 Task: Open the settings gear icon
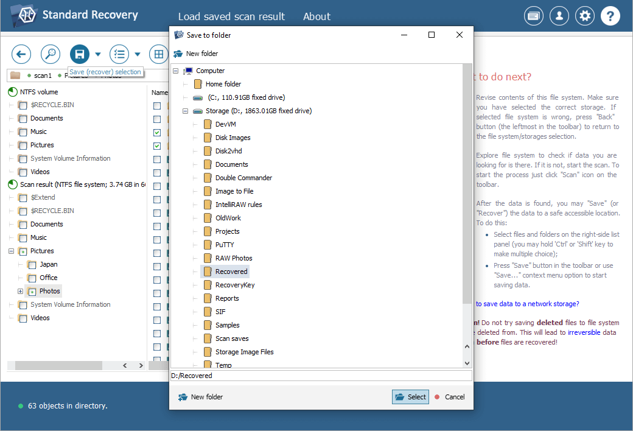(585, 16)
